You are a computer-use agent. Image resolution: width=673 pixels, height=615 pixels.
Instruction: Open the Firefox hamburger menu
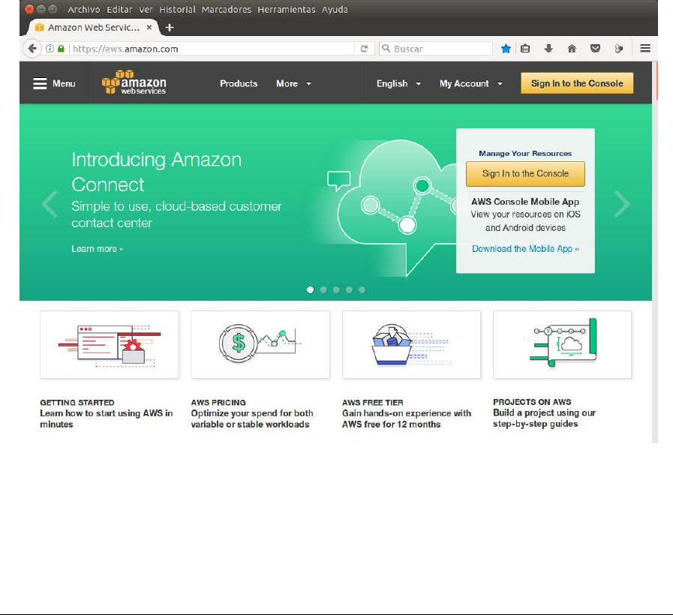(645, 49)
